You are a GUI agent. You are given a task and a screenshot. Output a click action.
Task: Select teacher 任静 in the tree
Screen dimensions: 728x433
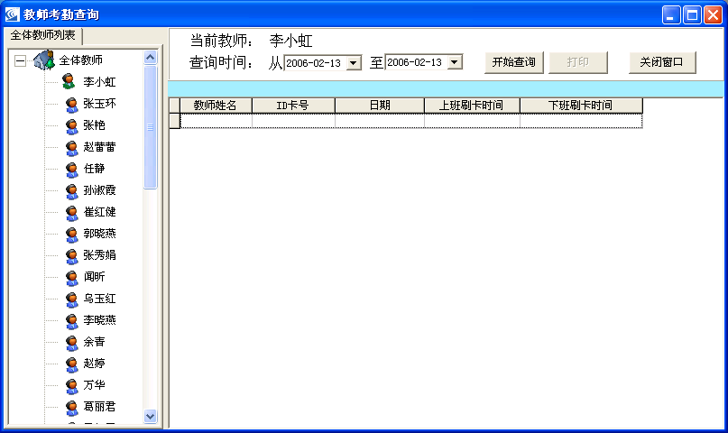coord(94,169)
